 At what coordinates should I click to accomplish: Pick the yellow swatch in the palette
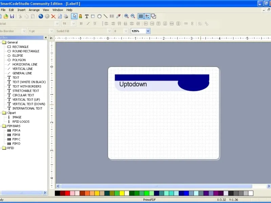point(122,193)
